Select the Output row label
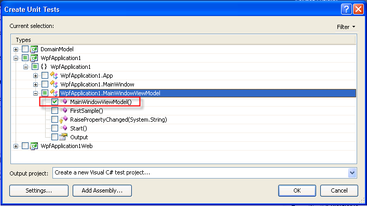Viewport: 367px width, 206px height. pos(79,137)
